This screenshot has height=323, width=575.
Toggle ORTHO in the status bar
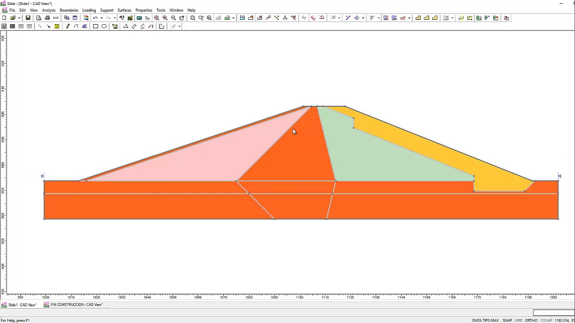click(x=531, y=320)
